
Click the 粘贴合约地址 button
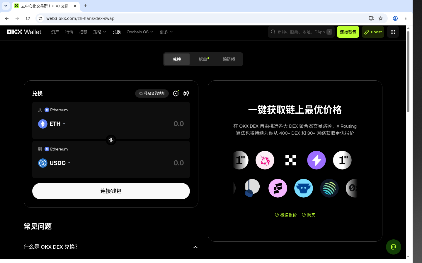coord(152,94)
